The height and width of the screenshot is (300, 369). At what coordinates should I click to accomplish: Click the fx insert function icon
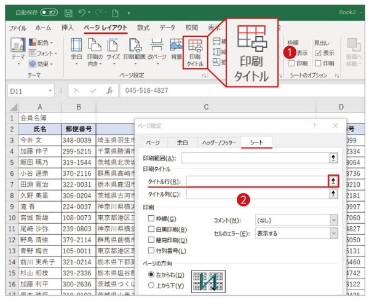coord(109,90)
